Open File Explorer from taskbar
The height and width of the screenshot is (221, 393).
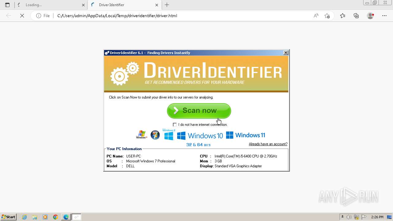(35, 217)
